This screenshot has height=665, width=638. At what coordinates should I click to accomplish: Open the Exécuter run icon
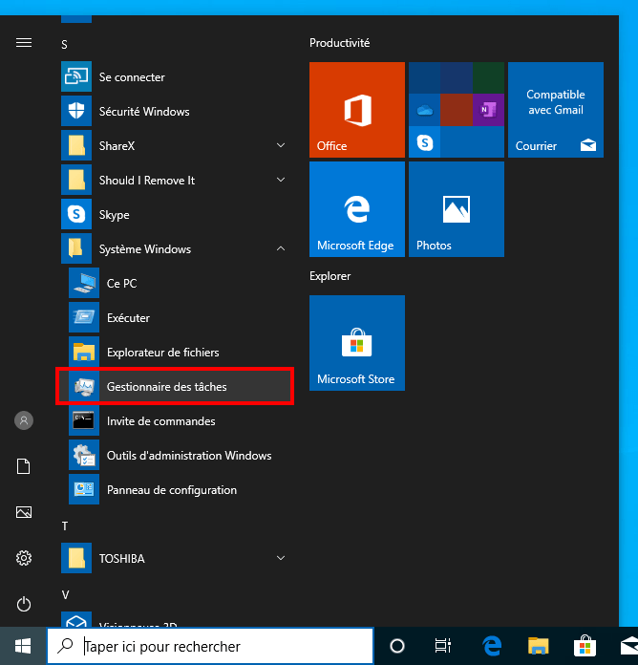[x=84, y=317]
